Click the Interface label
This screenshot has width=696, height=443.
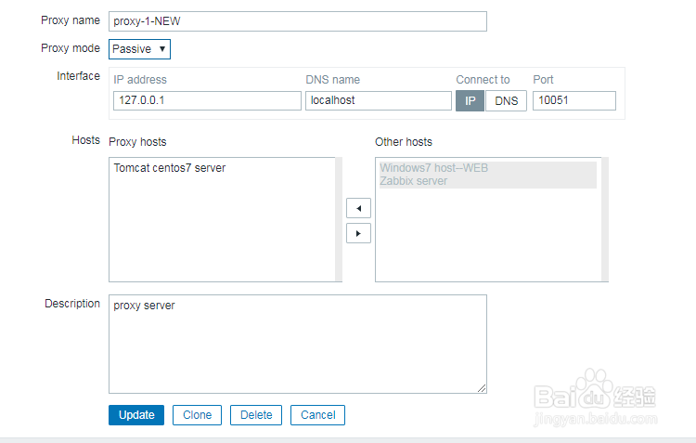pyautogui.click(x=79, y=76)
